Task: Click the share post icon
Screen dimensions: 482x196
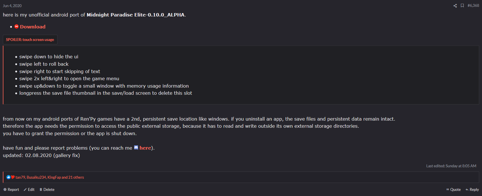Action: point(455,6)
